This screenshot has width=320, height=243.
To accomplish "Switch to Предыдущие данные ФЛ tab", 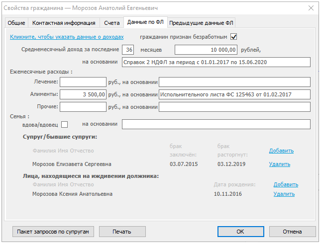I will pyautogui.click(x=202, y=23).
